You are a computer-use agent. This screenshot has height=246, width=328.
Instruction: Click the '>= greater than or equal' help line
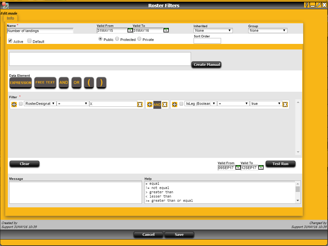pos(169,200)
